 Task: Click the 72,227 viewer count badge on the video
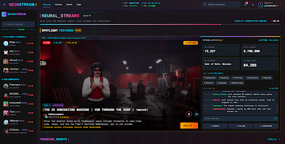tap(57, 43)
